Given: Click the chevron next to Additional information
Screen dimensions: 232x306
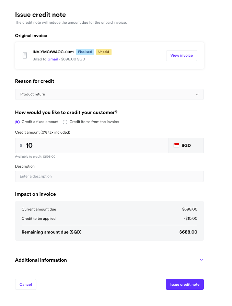Looking at the screenshot, I should point(201,260).
